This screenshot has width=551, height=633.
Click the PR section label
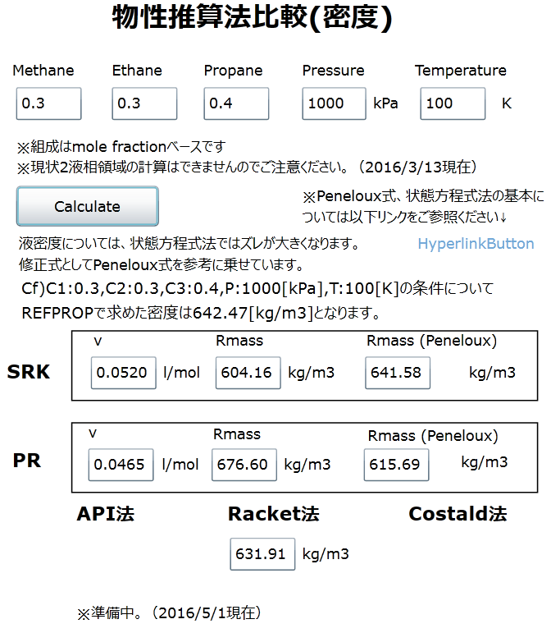(27, 461)
